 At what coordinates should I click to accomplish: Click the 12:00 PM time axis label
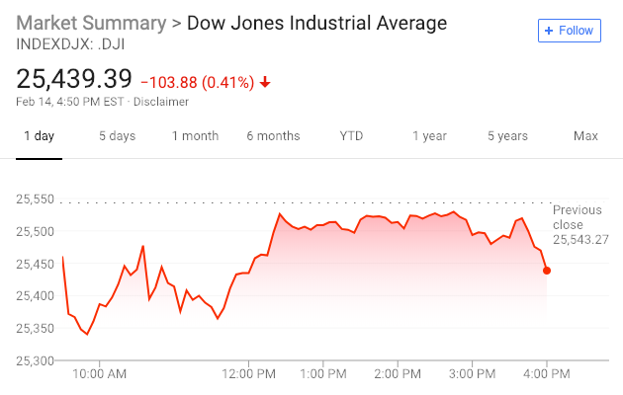point(249,374)
